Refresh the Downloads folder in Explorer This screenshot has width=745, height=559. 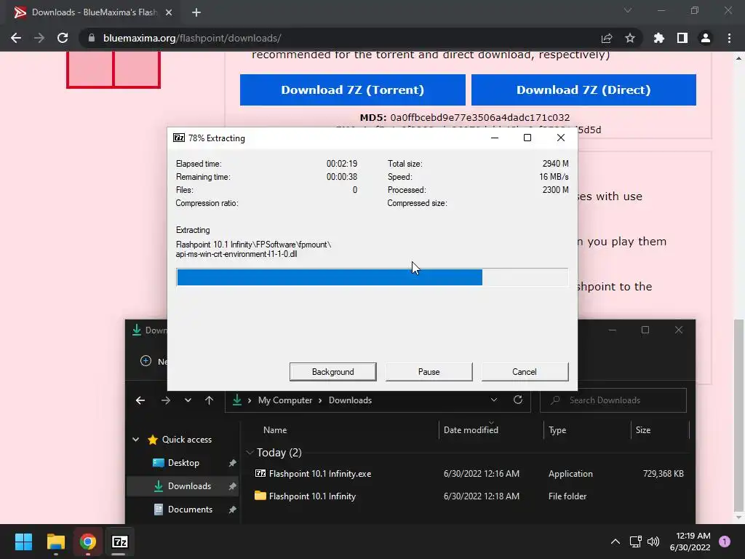tap(518, 400)
